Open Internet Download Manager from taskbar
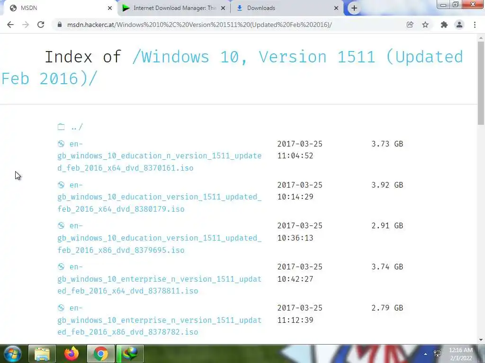 [x=130, y=354]
